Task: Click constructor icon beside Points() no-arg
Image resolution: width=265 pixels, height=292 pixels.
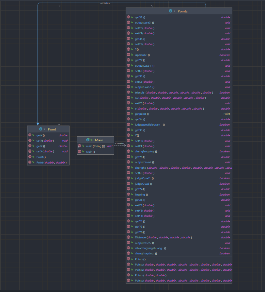Action: (128, 259)
